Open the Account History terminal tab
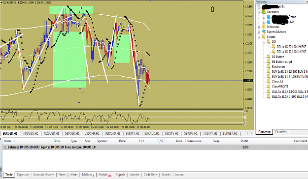 point(43,175)
